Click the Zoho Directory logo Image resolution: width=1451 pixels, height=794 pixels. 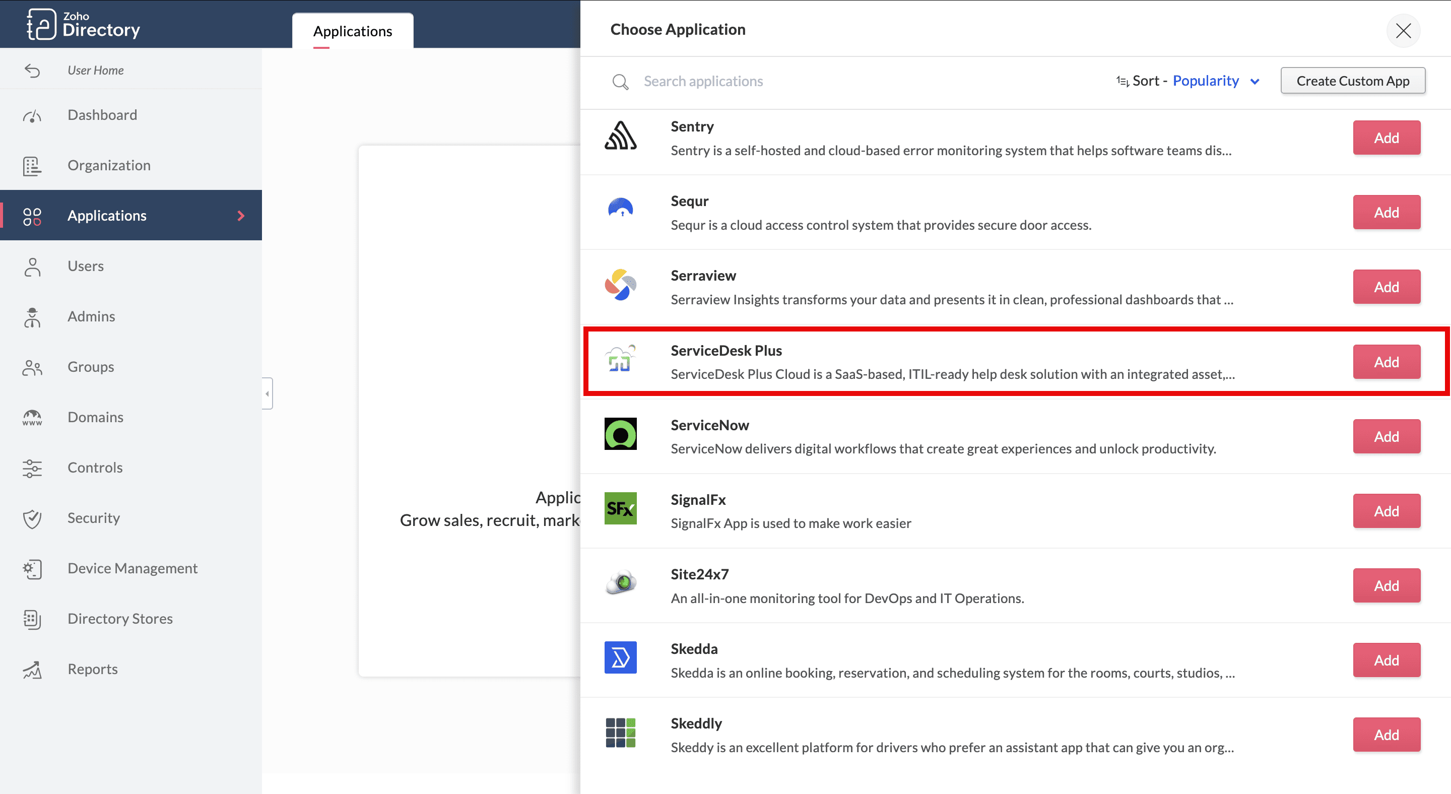[83, 24]
